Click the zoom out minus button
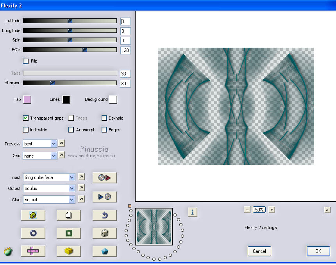This screenshot has height=265, width=336. point(247,209)
